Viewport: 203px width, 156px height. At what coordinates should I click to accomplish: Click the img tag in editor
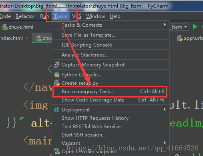coord(36,105)
